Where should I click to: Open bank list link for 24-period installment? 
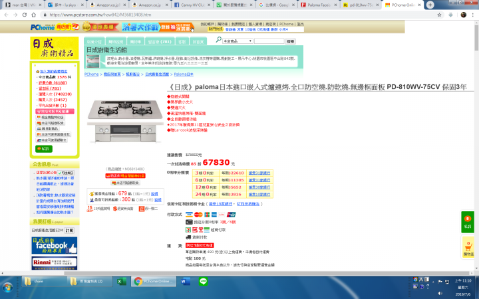(x=259, y=194)
